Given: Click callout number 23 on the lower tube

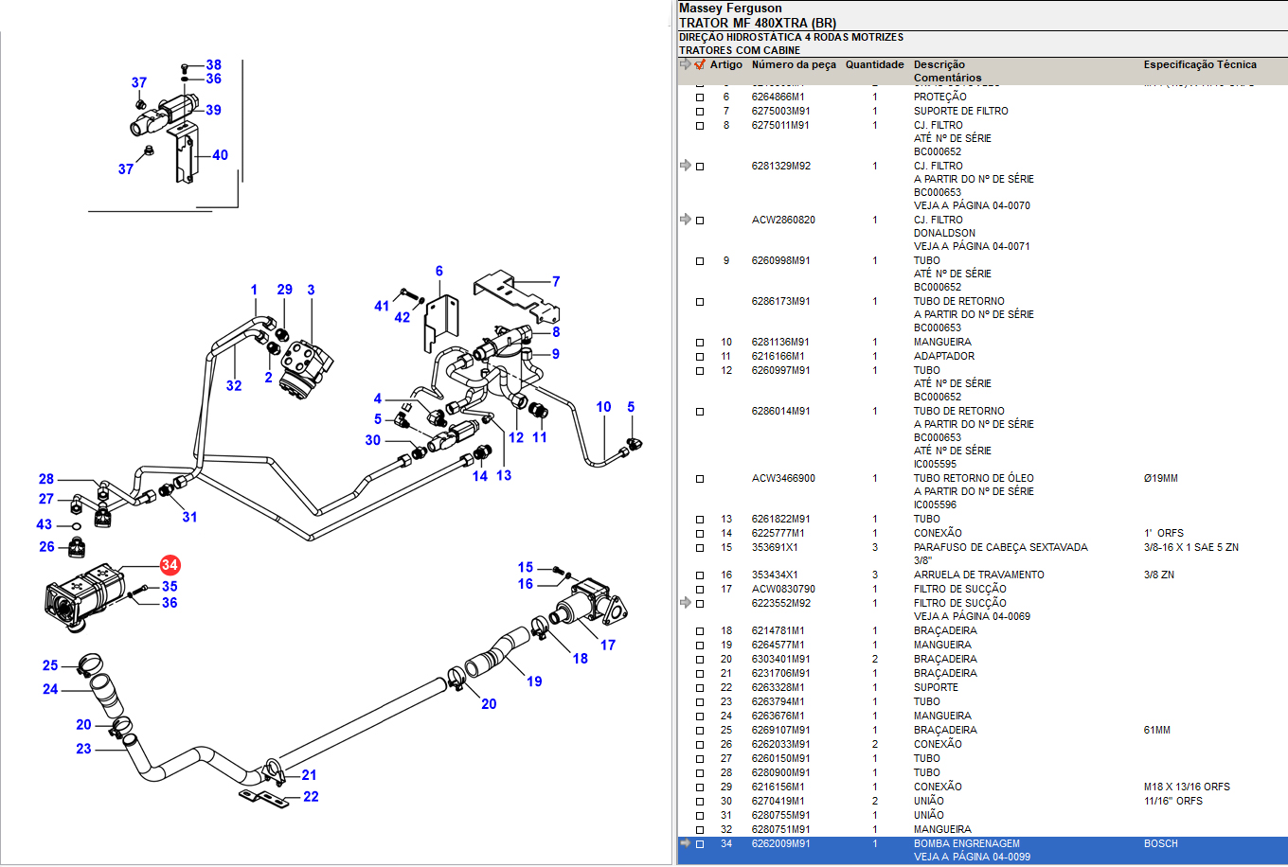Looking at the screenshot, I should [x=84, y=749].
